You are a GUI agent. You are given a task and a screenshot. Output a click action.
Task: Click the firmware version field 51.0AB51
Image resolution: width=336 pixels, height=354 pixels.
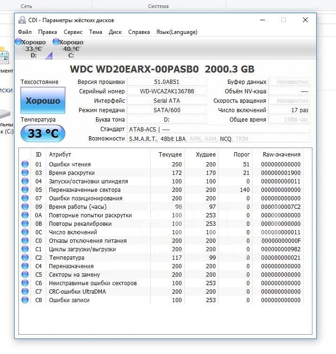(x=167, y=82)
